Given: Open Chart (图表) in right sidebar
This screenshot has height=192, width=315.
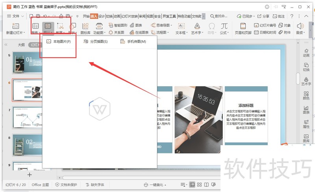Looking at the screenshot, I should [306, 110].
